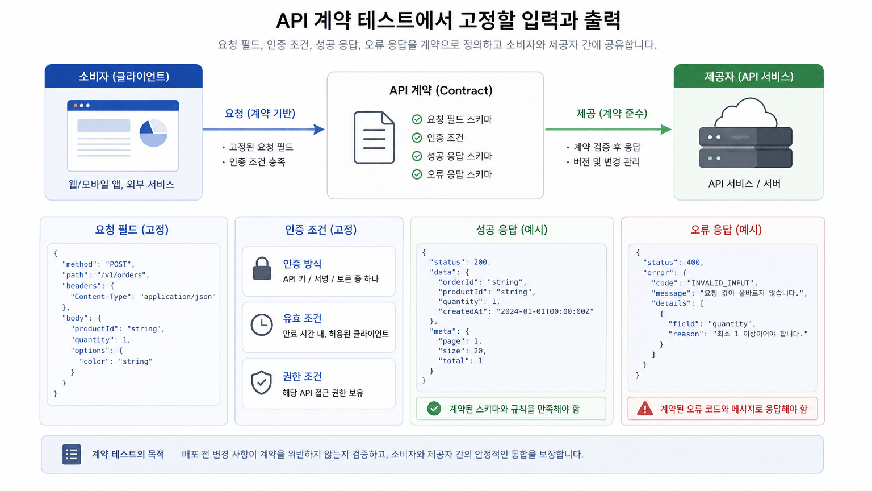872x491 pixels.
Task: Click the pie chart in the browser illustration
Action: [x=154, y=134]
